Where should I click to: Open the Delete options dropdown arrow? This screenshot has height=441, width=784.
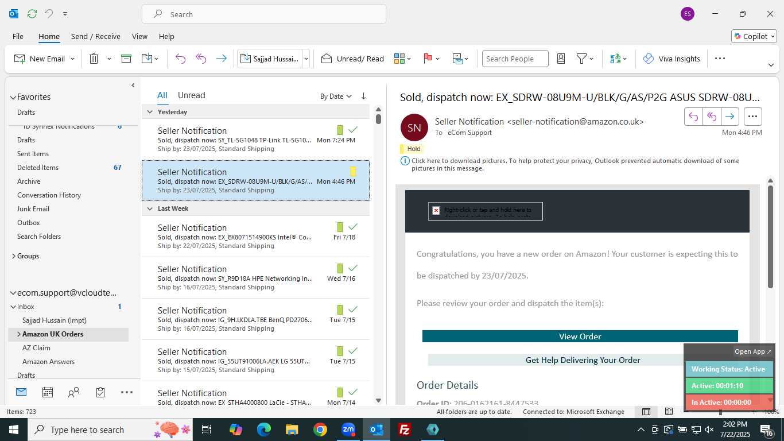tap(109, 59)
